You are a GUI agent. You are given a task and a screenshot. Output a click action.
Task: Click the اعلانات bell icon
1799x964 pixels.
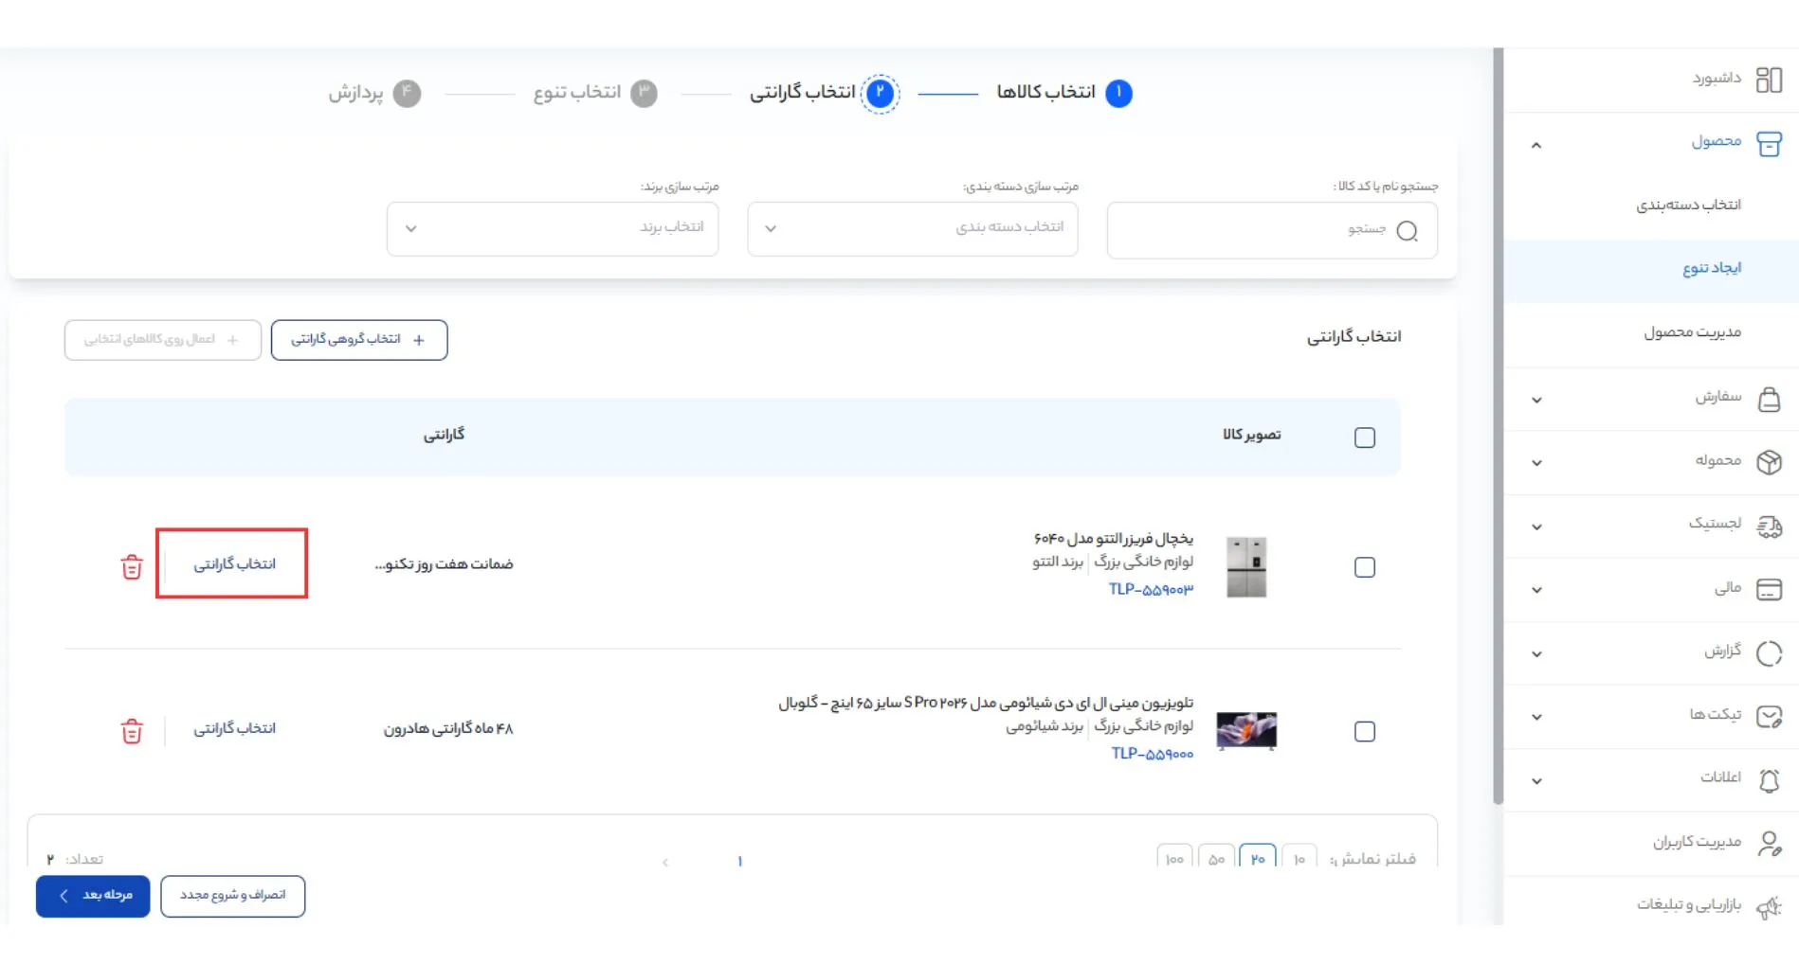1769,780
